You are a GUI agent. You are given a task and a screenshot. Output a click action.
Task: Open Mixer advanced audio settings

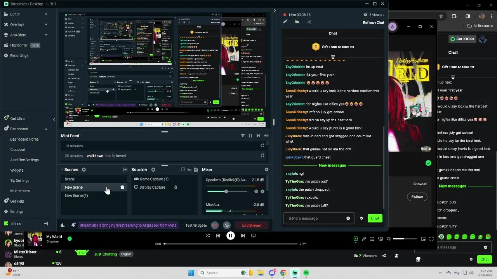266,170
